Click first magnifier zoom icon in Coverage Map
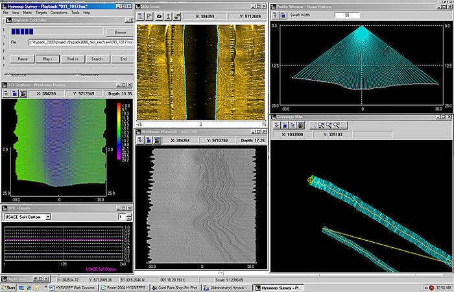 tap(321, 125)
